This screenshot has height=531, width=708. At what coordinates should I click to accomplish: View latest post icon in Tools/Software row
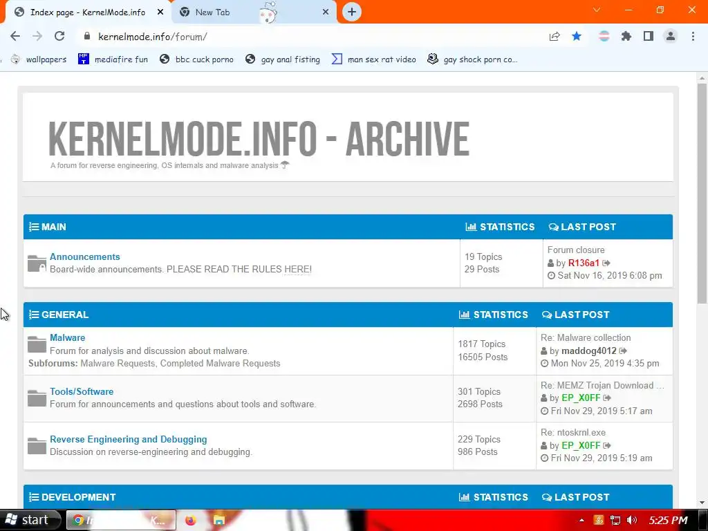pos(607,398)
